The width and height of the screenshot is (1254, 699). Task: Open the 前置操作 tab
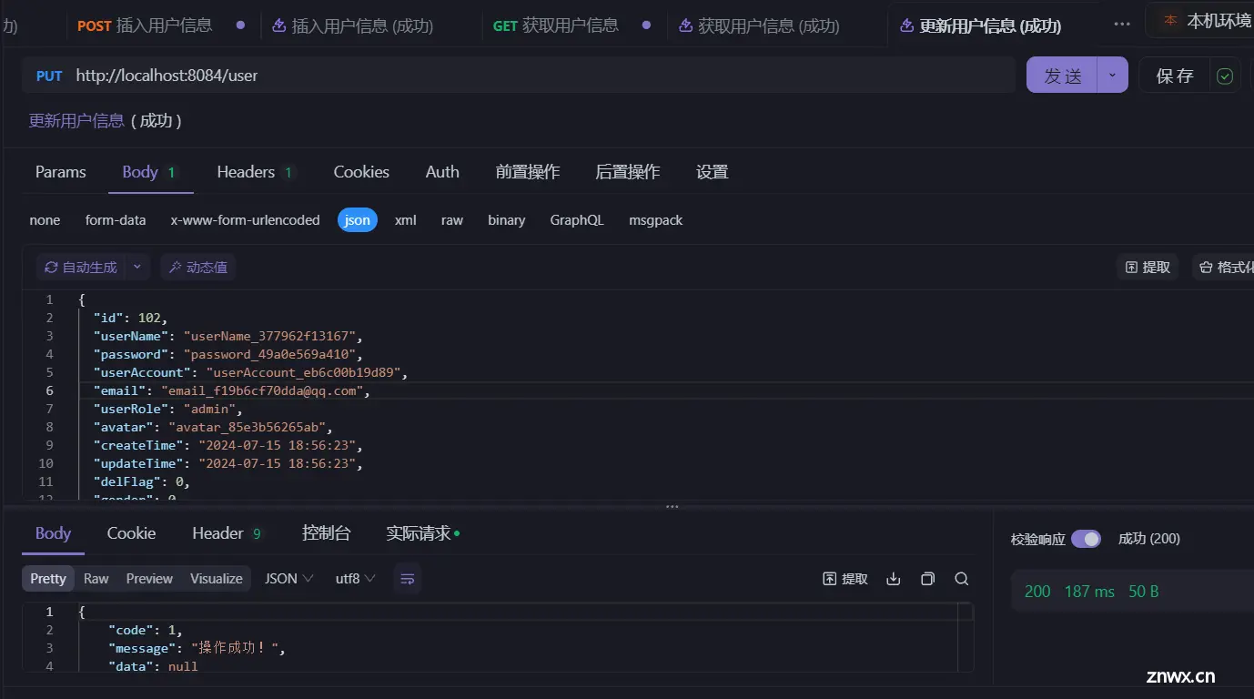tap(528, 172)
